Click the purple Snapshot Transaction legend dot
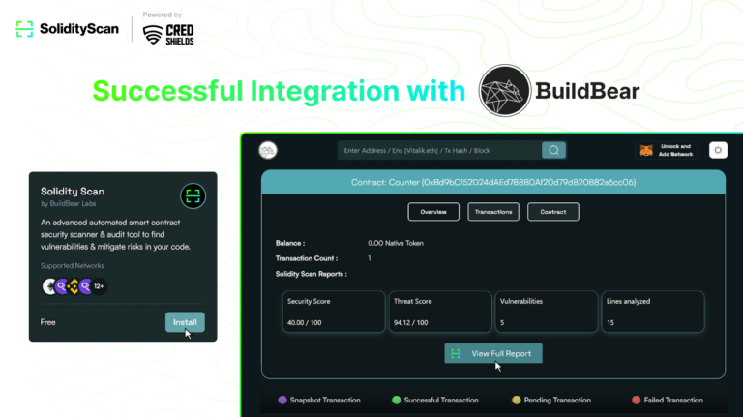 pyautogui.click(x=282, y=400)
